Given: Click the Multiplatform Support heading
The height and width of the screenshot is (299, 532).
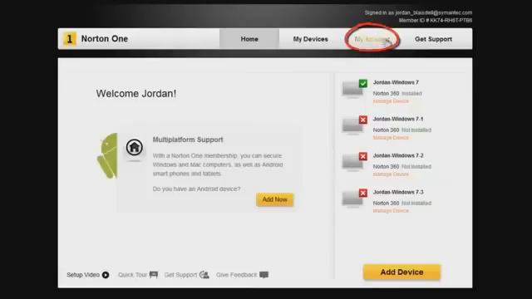Looking at the screenshot, I should point(188,140).
